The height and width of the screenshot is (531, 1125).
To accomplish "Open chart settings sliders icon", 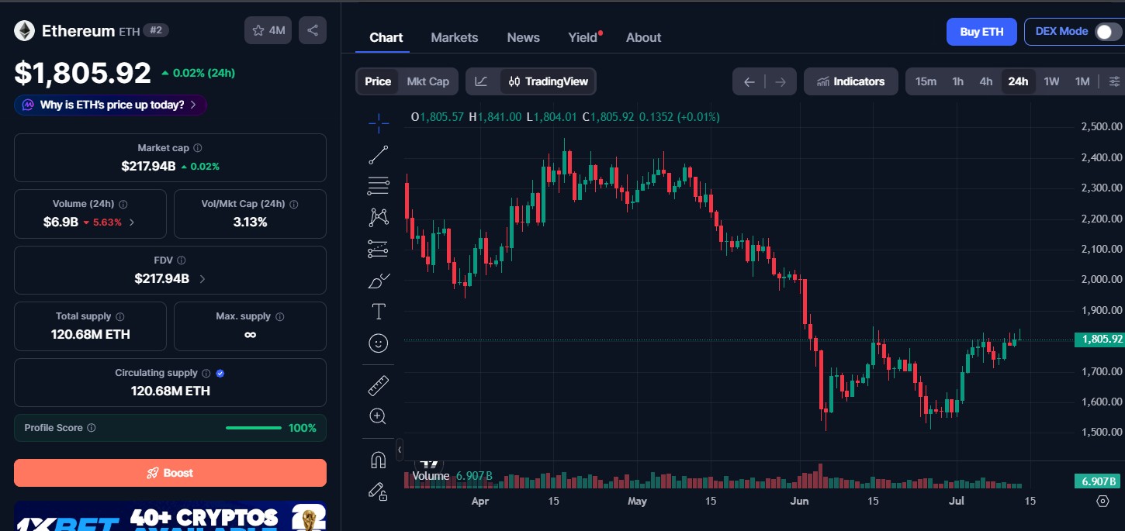I will point(1114,81).
